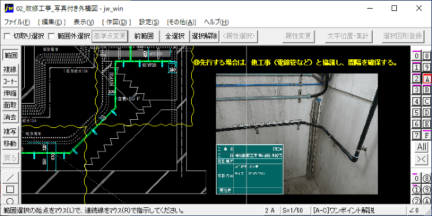Activate the 複写 copy tool
432x216 pixels.
pos(10,131)
